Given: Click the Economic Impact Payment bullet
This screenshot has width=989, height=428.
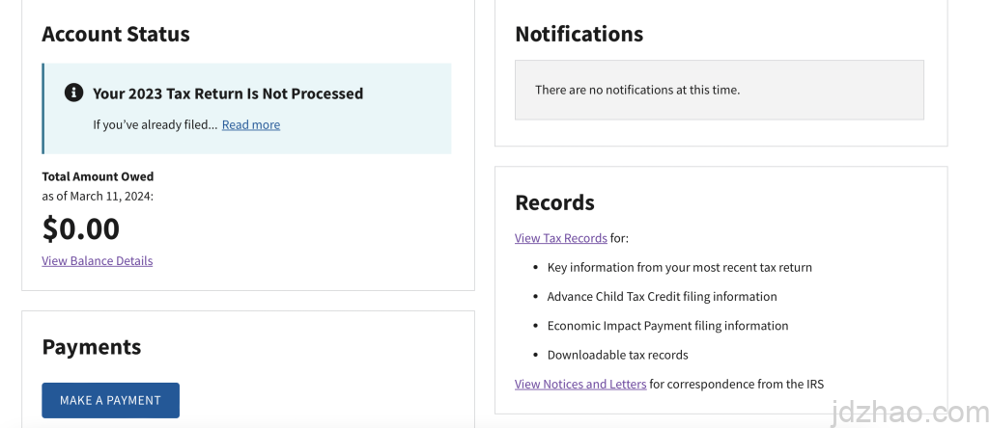Looking at the screenshot, I should [667, 326].
